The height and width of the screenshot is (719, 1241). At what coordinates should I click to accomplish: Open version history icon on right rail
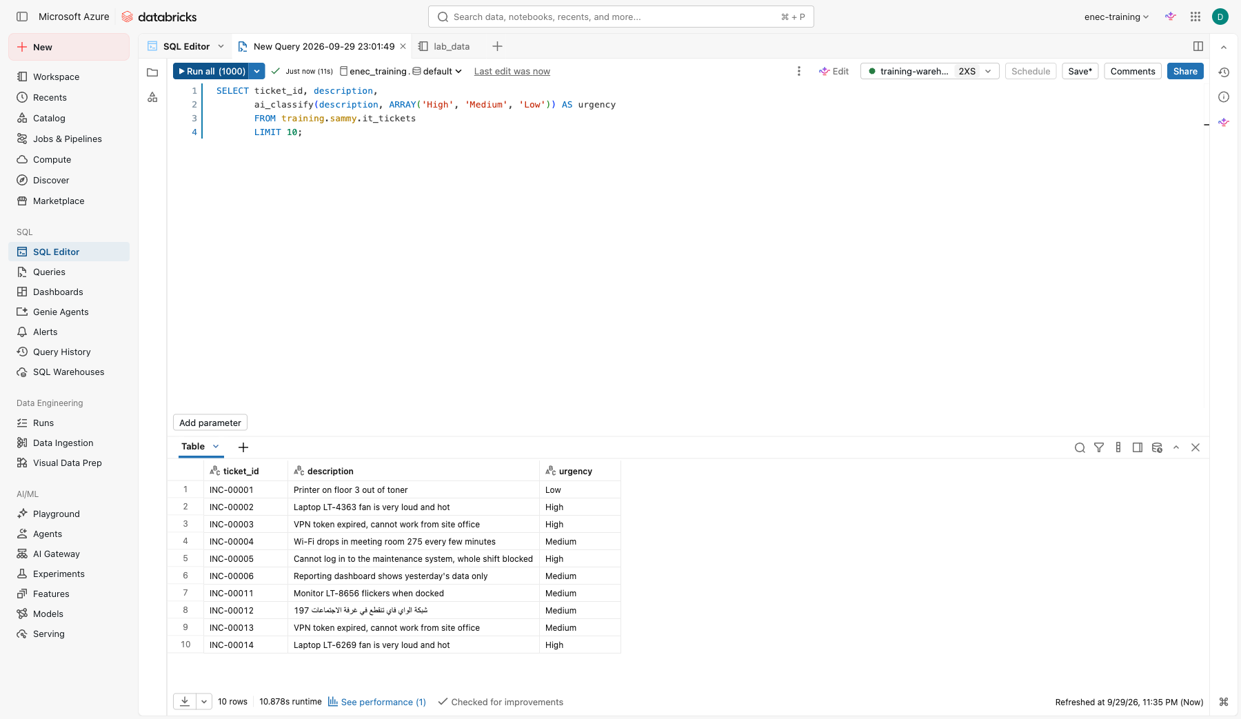1224,72
